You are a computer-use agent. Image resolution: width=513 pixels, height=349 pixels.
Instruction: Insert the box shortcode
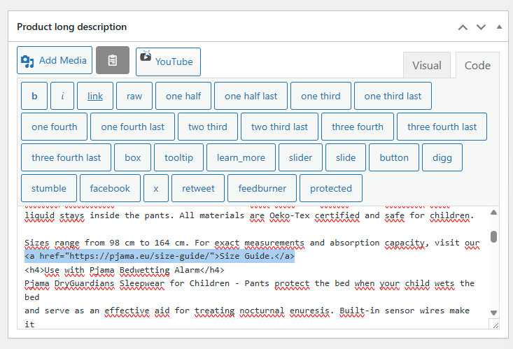(132, 157)
